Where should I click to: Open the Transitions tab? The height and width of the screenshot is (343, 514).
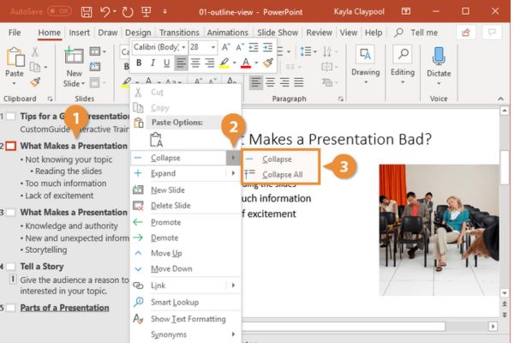179,33
